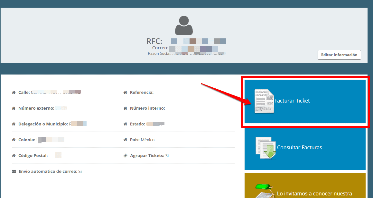This screenshot has height=198, width=373.
Task: Click the Editar Información button
Action: coord(339,54)
